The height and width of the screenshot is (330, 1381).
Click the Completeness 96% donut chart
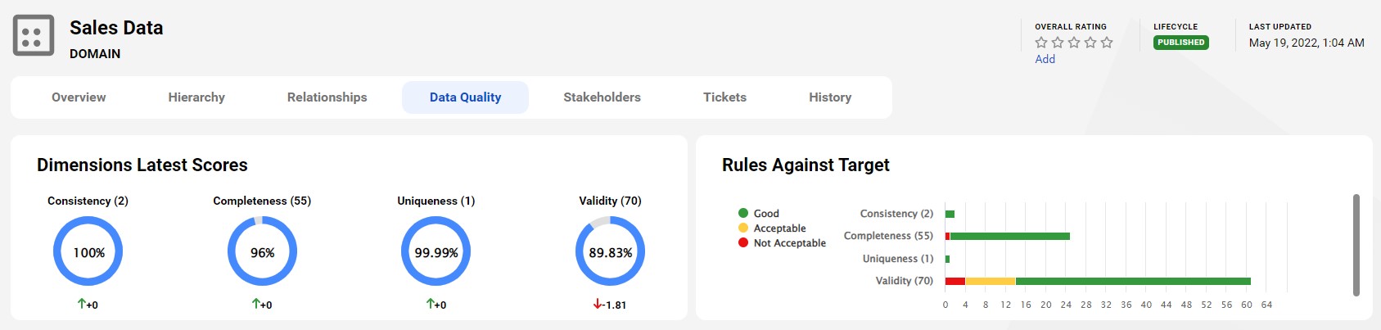(x=262, y=252)
